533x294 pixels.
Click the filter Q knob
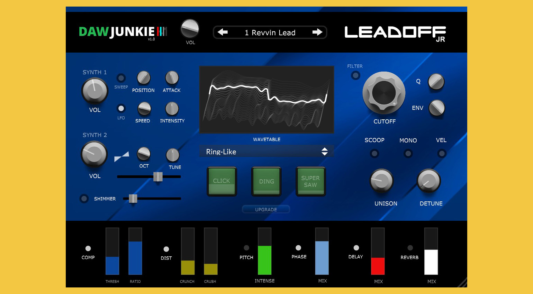(436, 82)
